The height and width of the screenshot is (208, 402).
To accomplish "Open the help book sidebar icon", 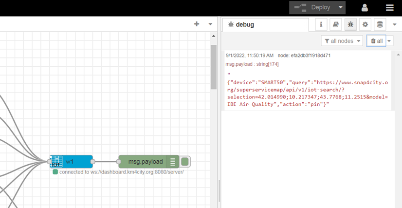I will click(x=335, y=24).
